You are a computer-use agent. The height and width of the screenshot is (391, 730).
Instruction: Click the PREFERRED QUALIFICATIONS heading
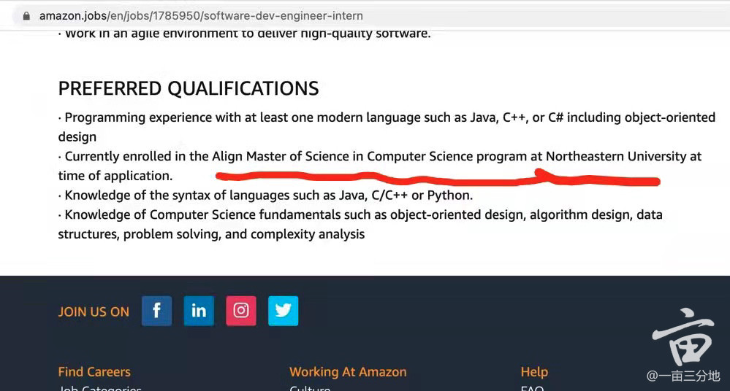tap(189, 88)
